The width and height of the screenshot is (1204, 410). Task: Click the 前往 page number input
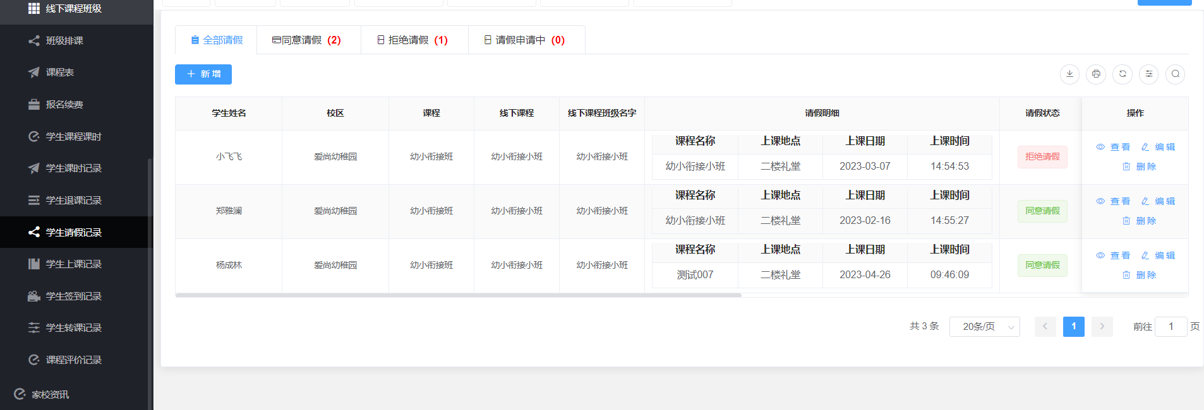click(x=1171, y=327)
